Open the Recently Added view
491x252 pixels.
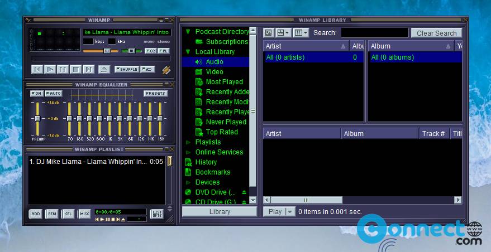(x=222, y=91)
